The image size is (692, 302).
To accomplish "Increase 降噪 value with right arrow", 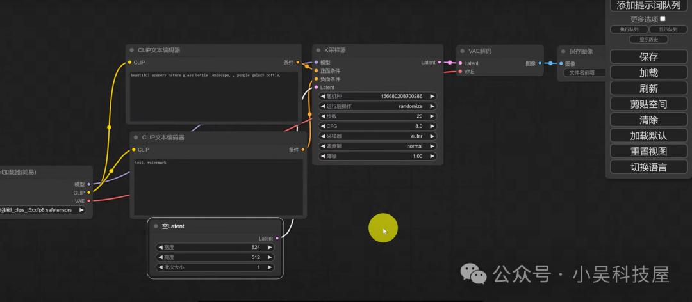I will tap(432, 156).
